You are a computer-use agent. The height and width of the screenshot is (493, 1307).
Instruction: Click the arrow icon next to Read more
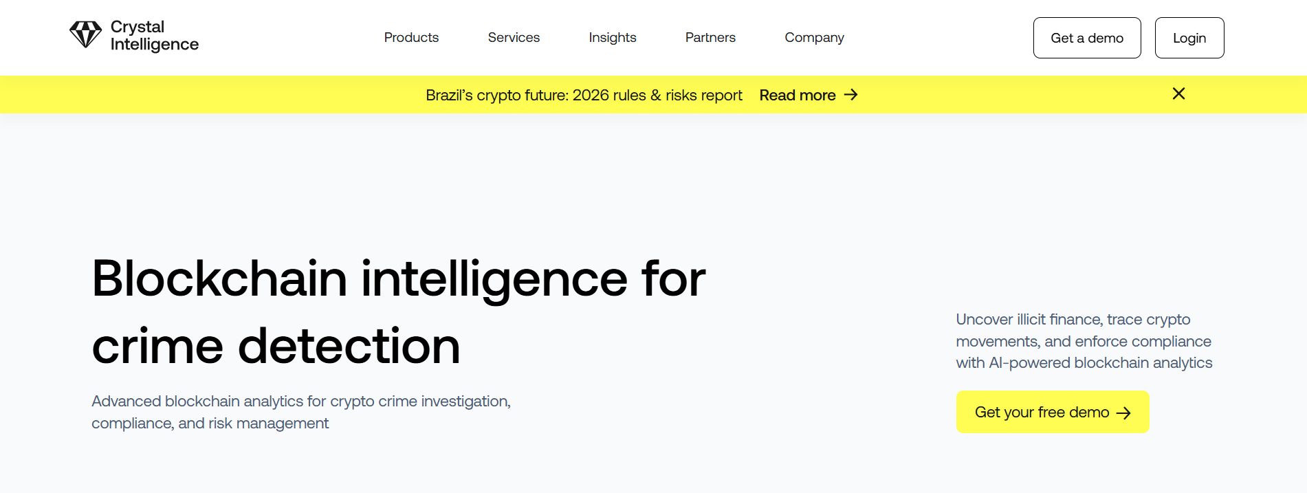click(x=851, y=95)
